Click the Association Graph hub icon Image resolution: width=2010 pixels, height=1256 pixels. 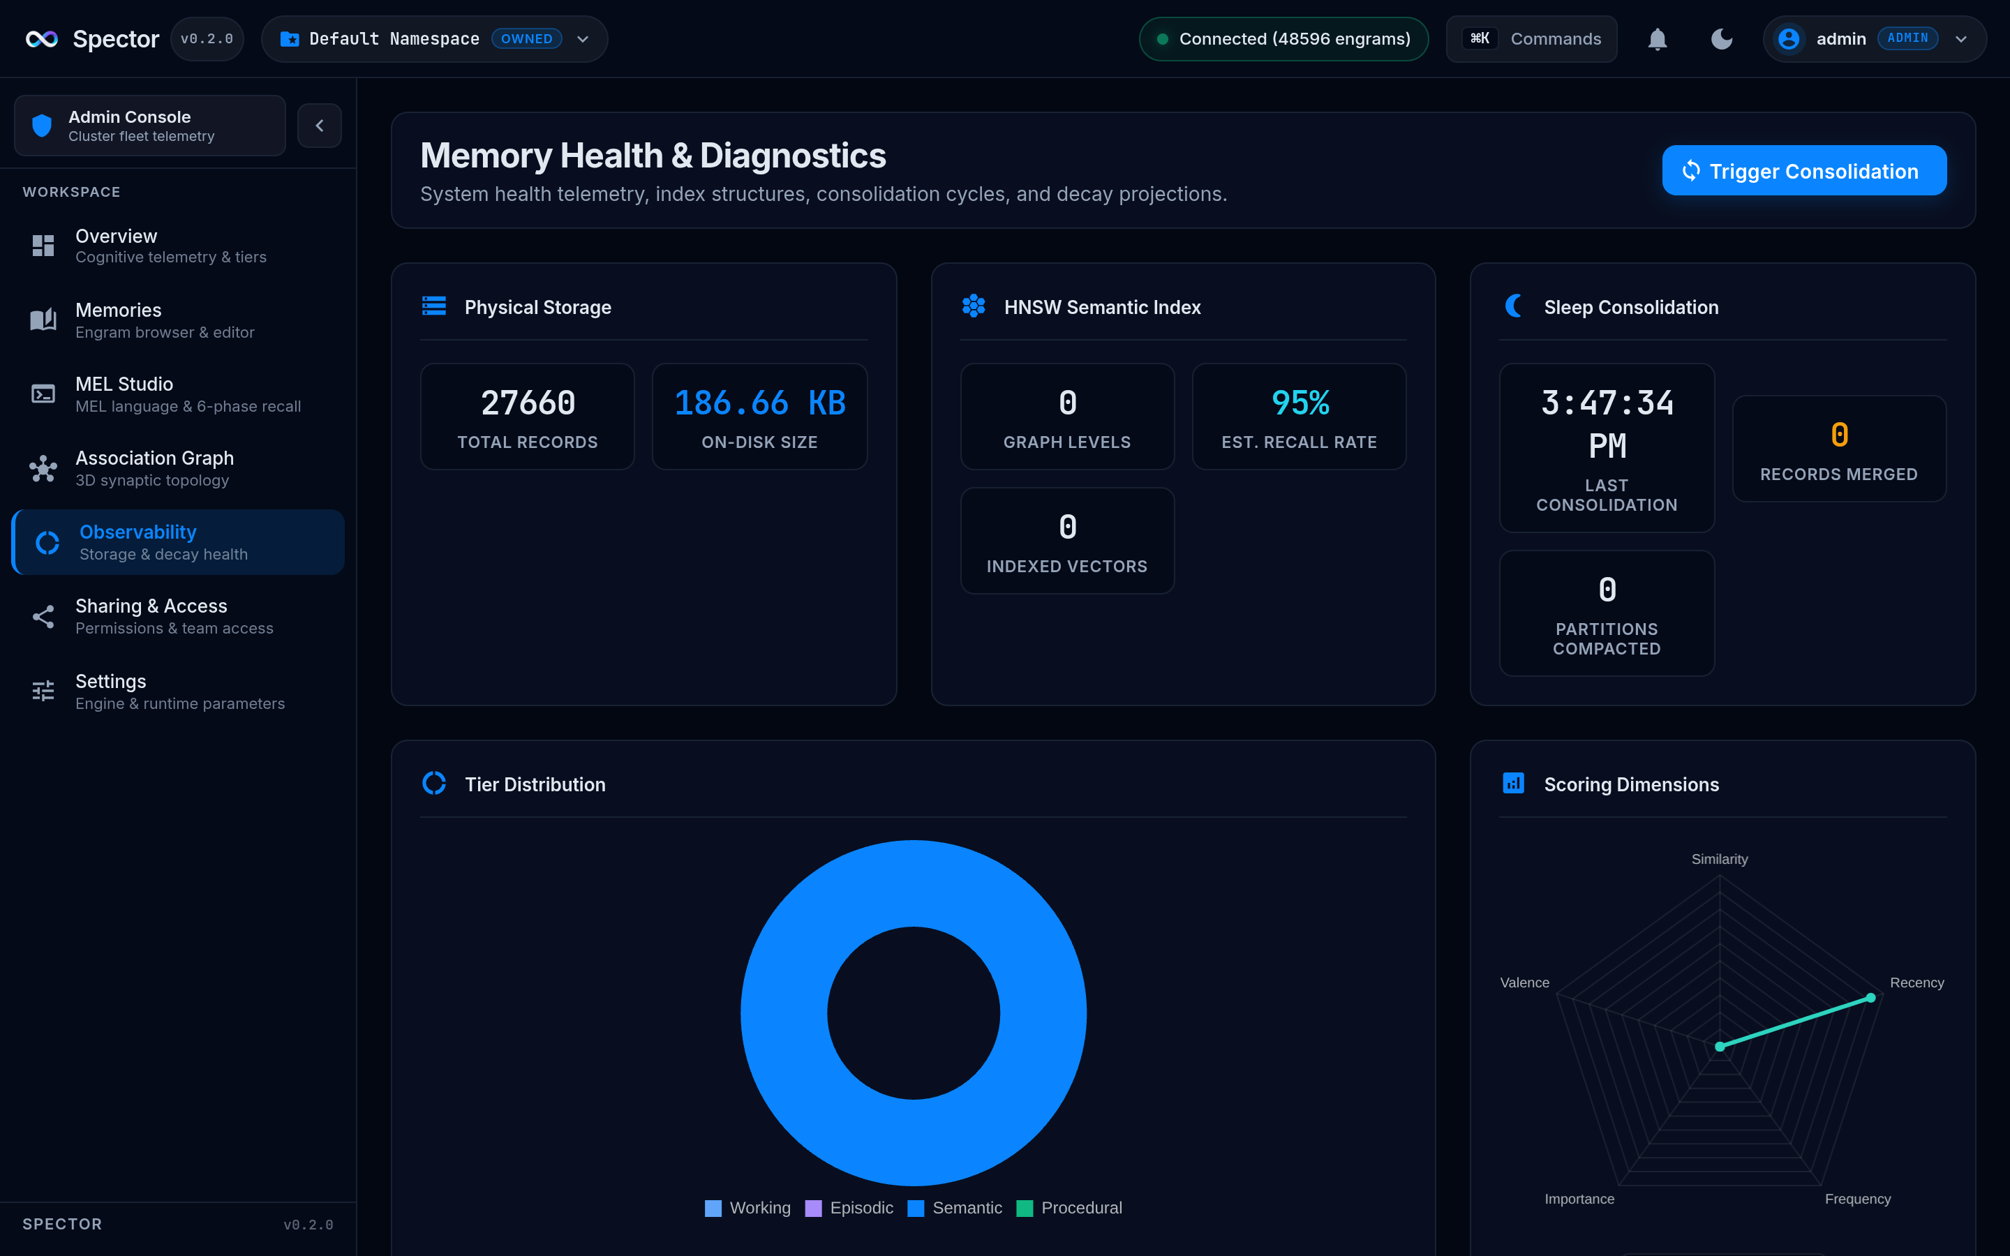[x=43, y=468]
